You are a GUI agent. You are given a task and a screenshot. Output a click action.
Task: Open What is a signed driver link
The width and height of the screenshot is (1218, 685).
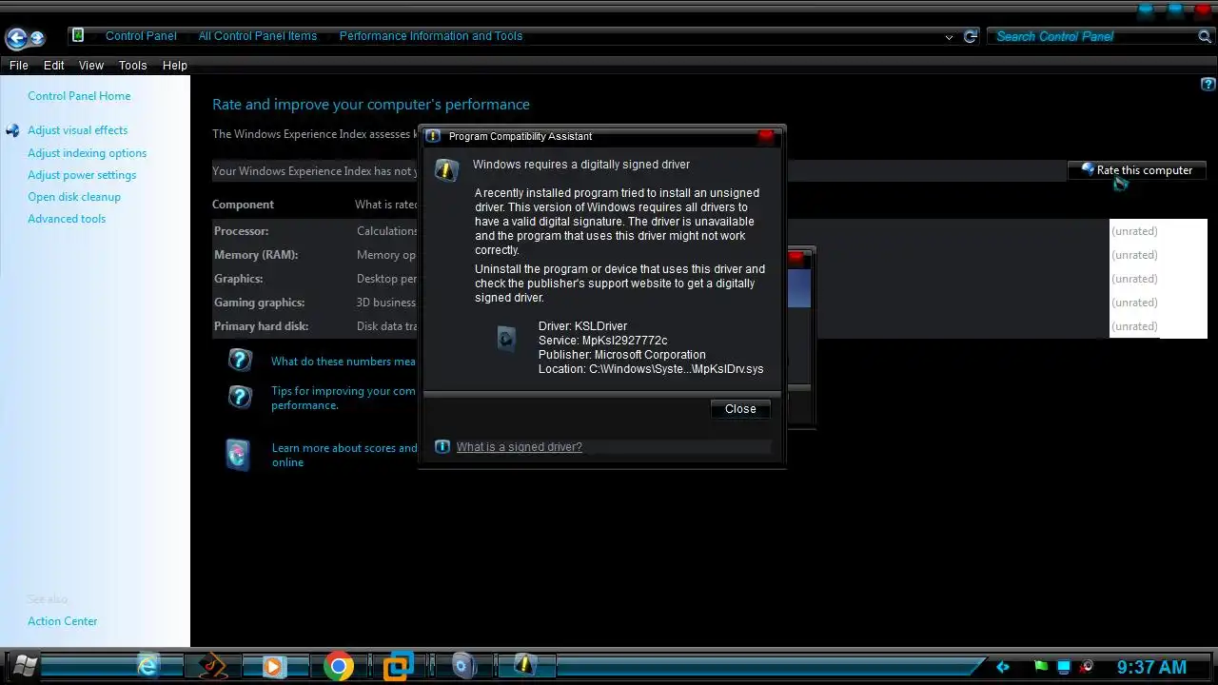[519, 447]
